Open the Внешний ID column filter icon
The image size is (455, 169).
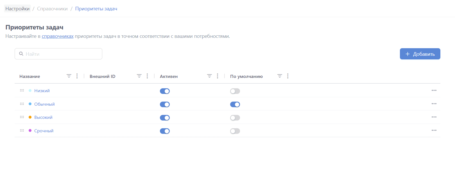tap(139, 76)
